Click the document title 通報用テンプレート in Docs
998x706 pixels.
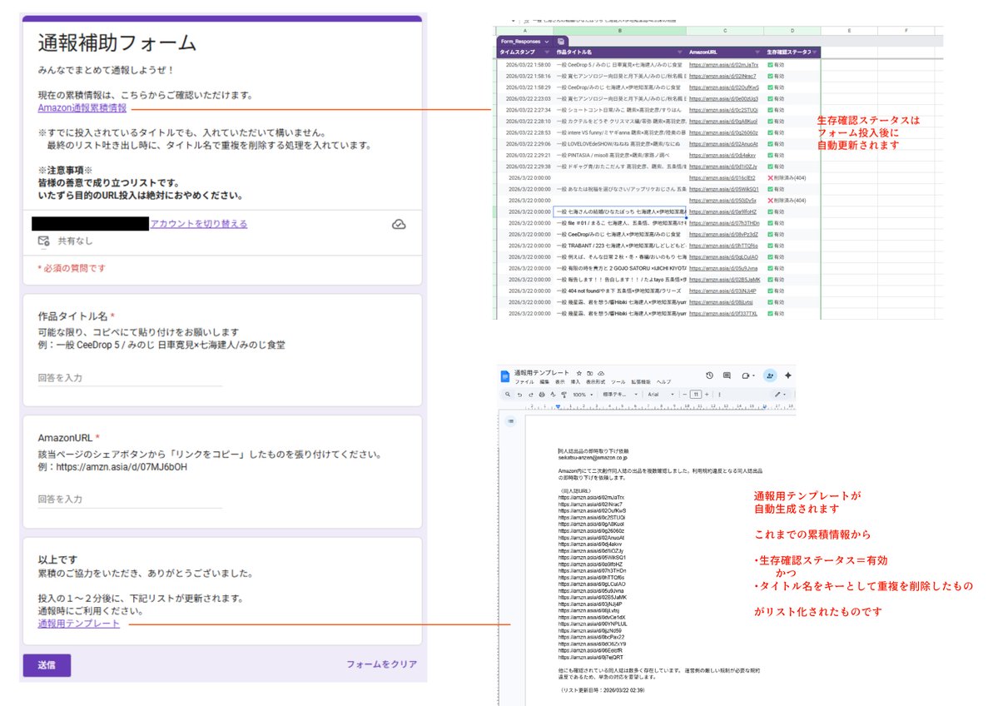tap(542, 373)
